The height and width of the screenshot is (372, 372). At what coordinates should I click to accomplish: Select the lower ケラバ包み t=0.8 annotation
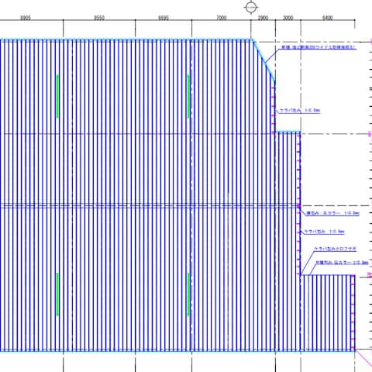pyautogui.click(x=325, y=232)
